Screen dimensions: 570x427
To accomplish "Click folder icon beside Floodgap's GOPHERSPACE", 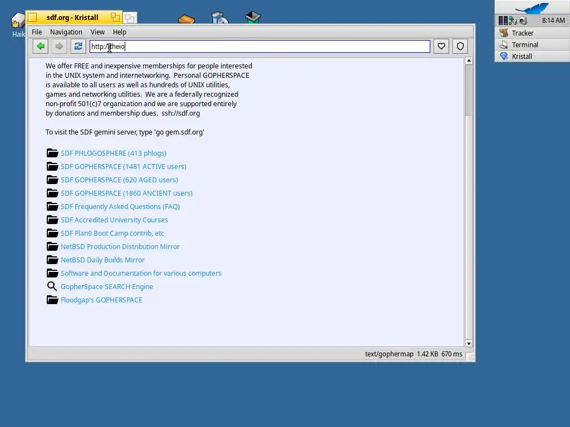I will [52, 300].
